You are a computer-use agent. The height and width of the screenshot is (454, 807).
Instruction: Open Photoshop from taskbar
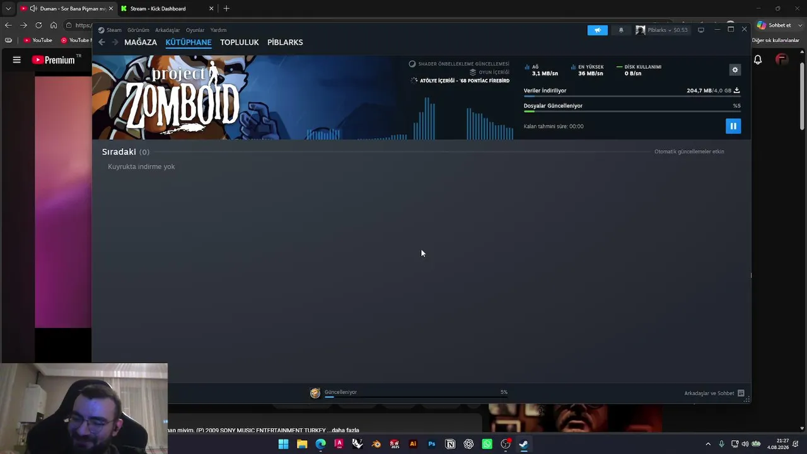[432, 444]
